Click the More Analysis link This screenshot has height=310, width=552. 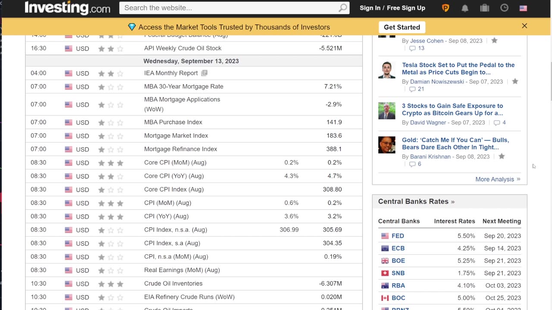pos(498,179)
